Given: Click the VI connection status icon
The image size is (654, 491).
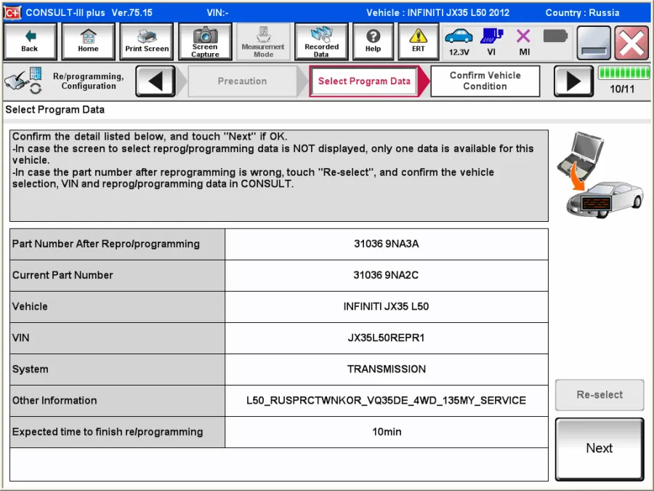Looking at the screenshot, I should 491,41.
